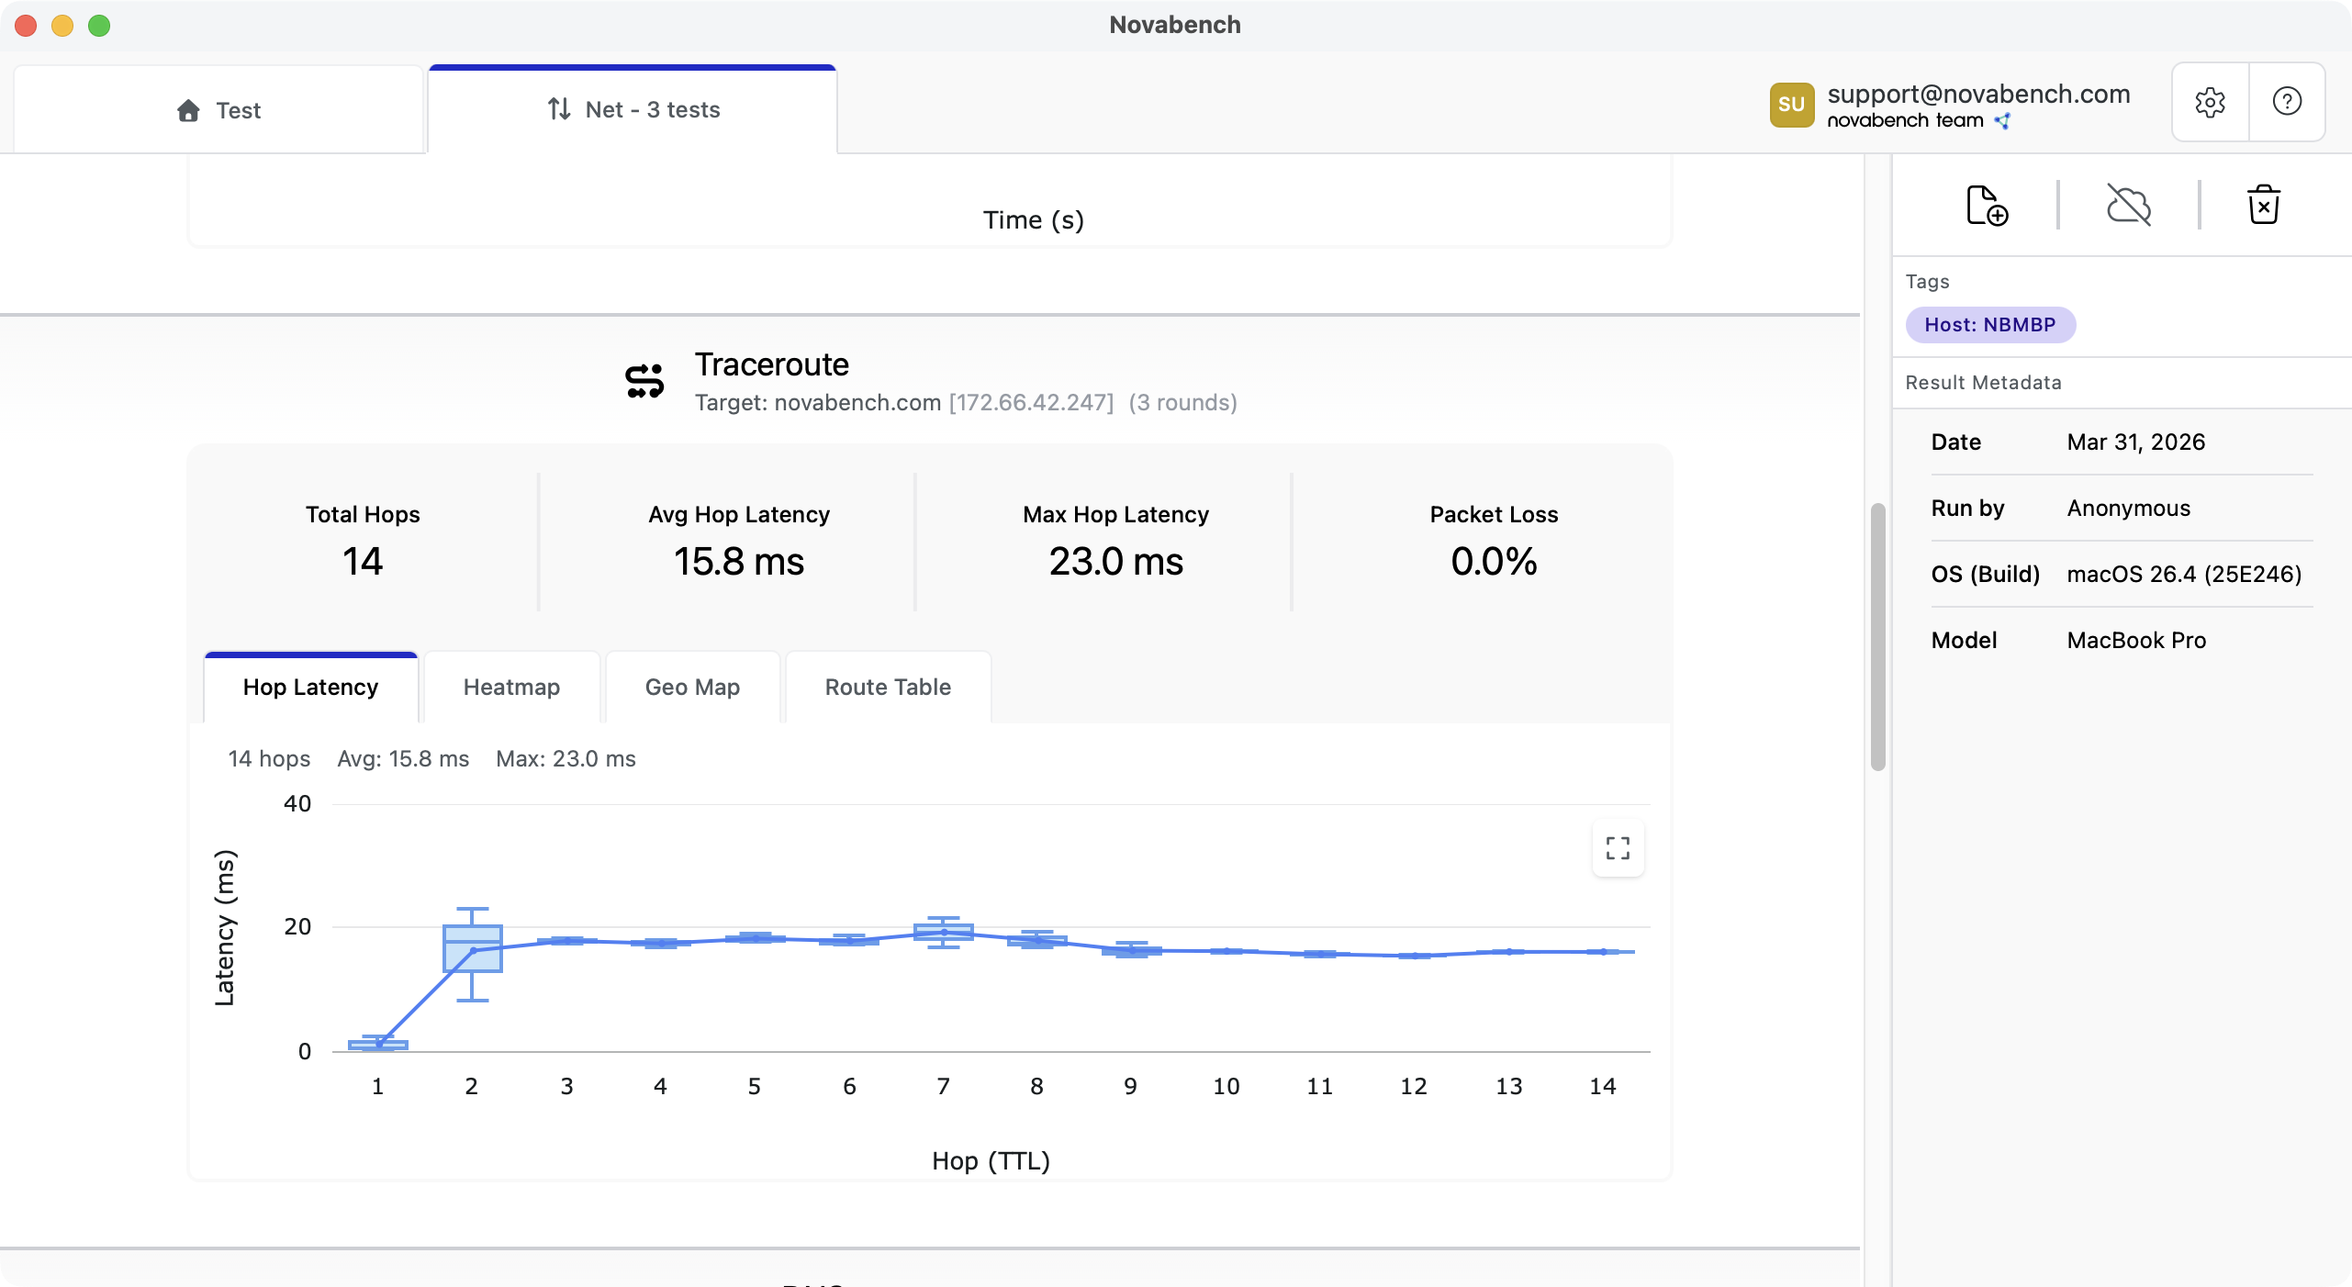Click the Host: NBMBP tag

tap(1990, 324)
